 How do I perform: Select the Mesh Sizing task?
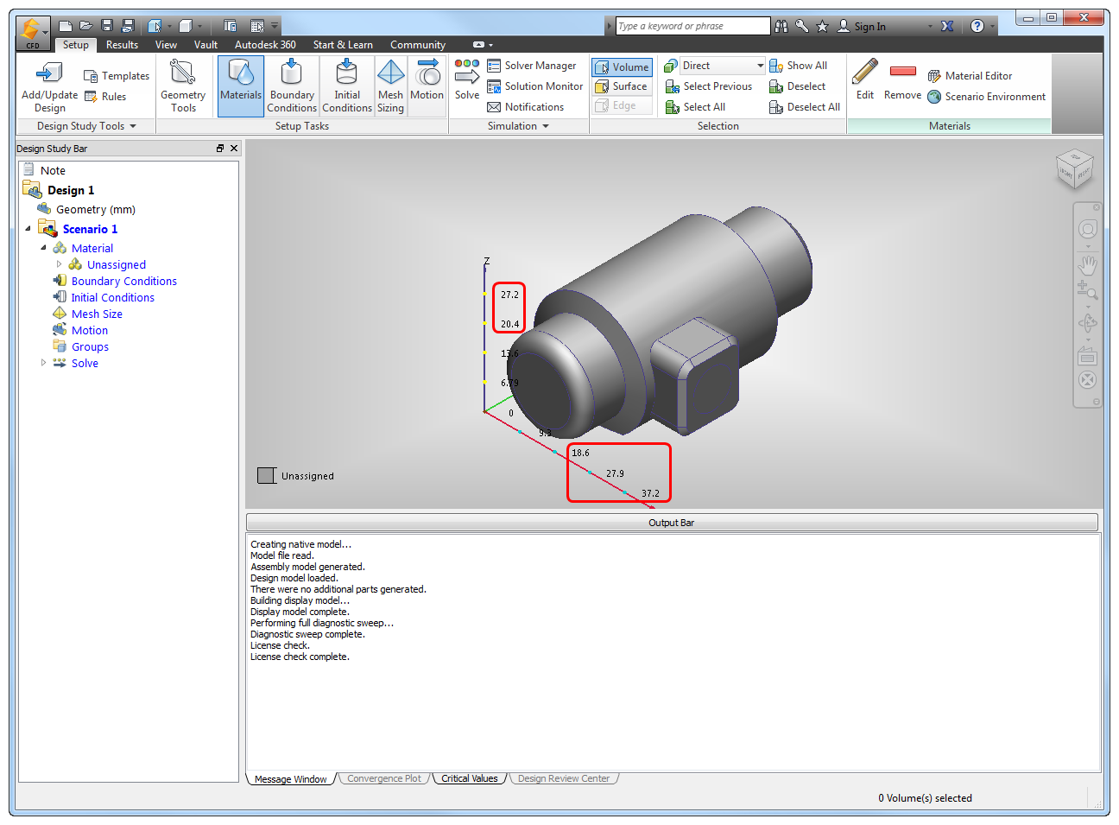click(x=390, y=86)
